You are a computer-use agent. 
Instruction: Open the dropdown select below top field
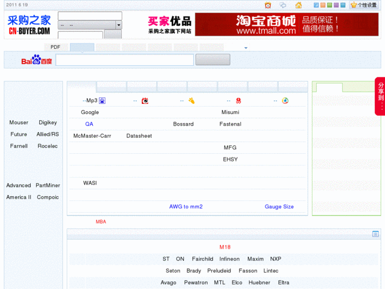coord(90,25)
